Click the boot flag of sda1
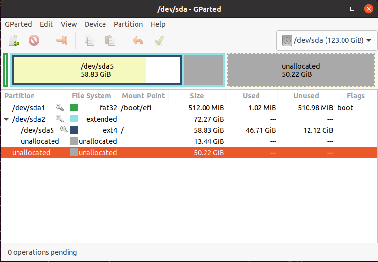Viewport: 378px width, 262px height. click(x=345, y=107)
